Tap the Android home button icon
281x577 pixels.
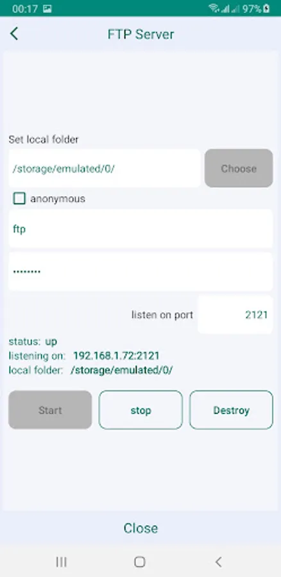[140, 562]
